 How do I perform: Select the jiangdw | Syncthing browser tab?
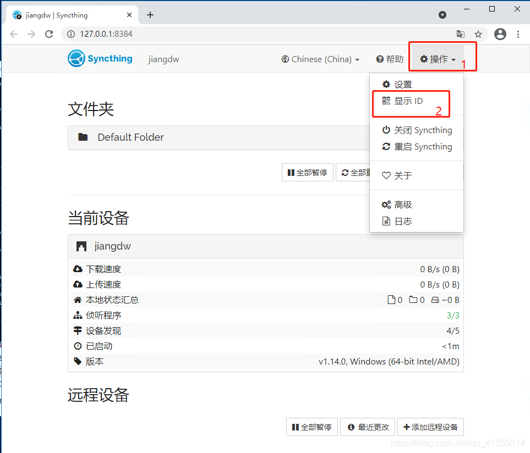pyautogui.click(x=72, y=15)
